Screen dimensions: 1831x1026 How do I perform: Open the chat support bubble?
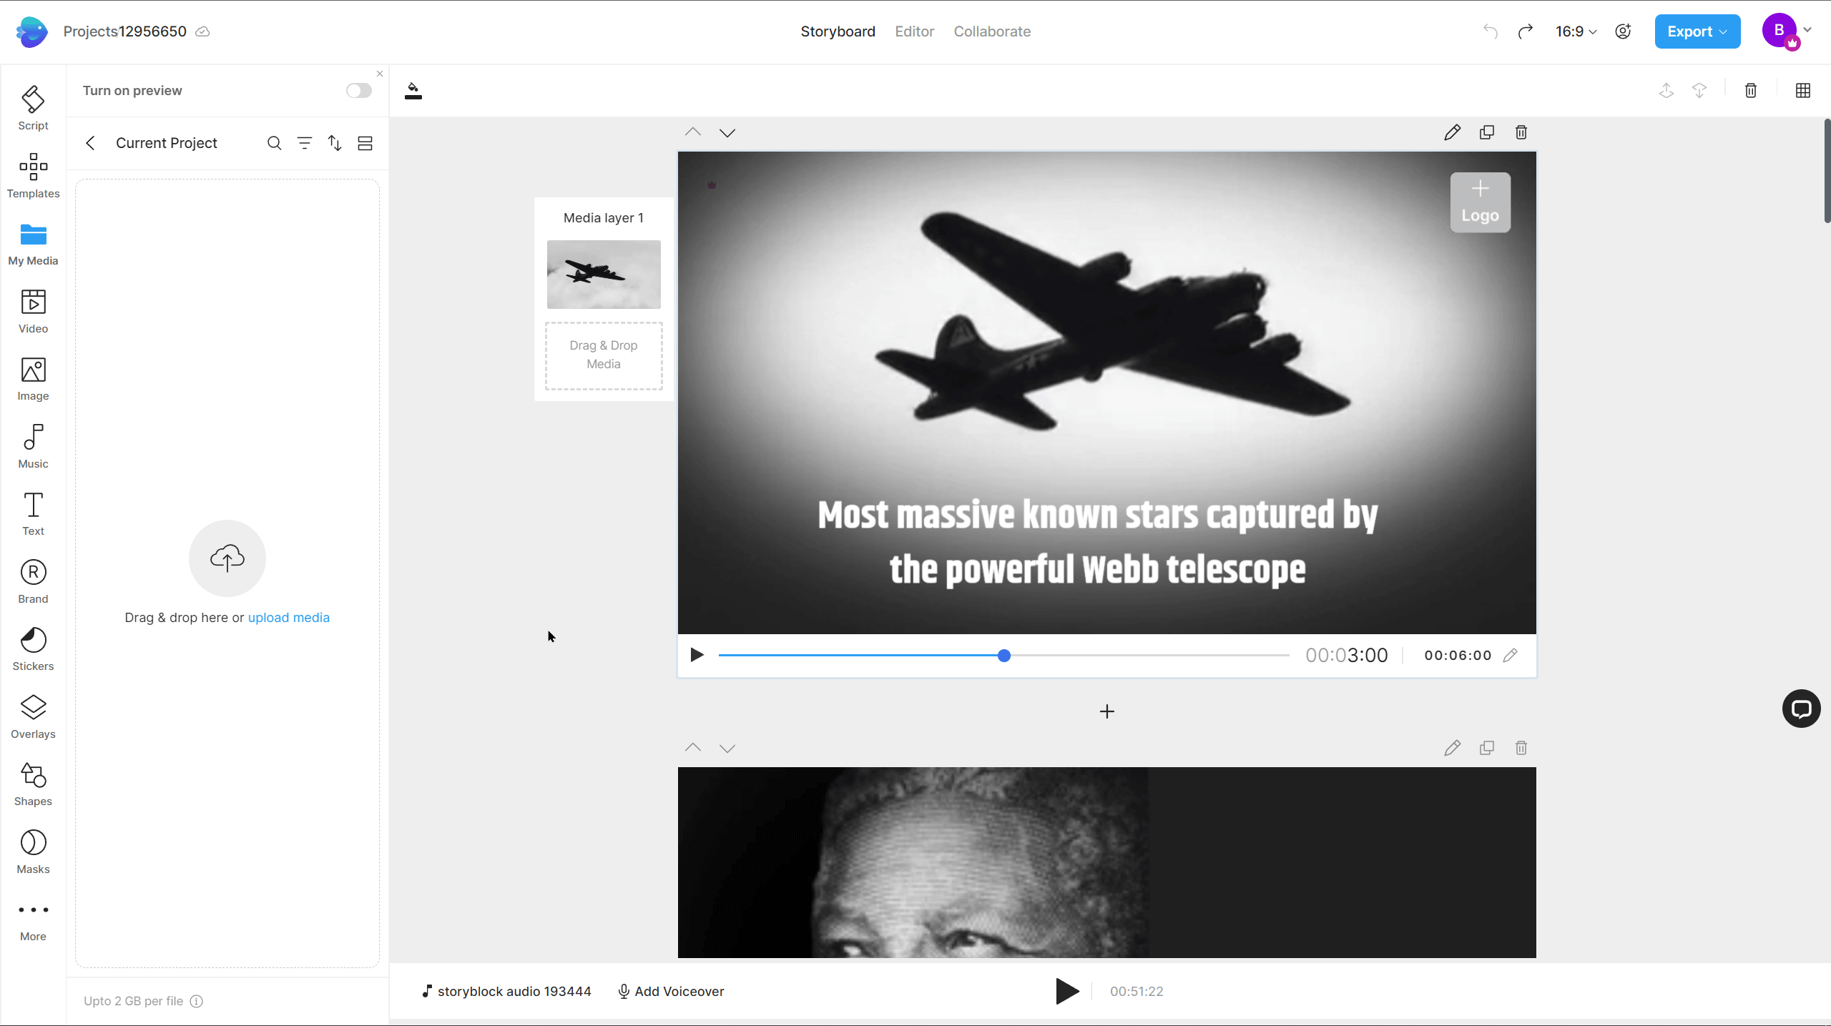(1801, 709)
